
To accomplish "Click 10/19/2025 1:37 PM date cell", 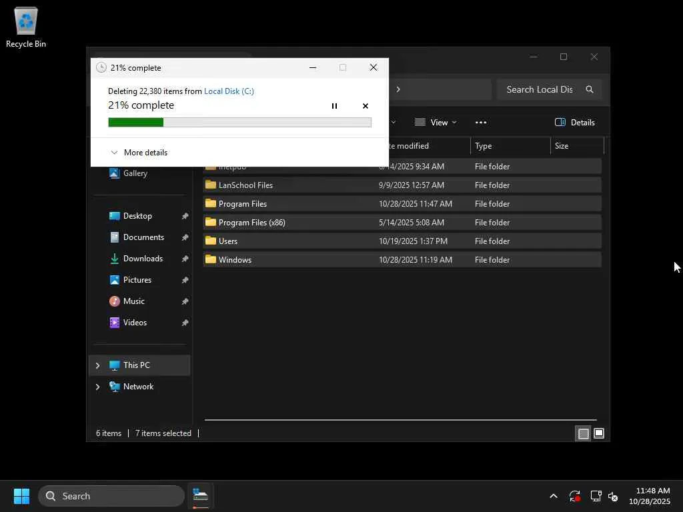I will click(x=413, y=241).
